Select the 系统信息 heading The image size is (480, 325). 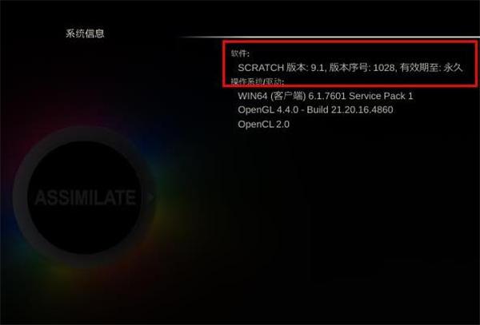point(85,34)
